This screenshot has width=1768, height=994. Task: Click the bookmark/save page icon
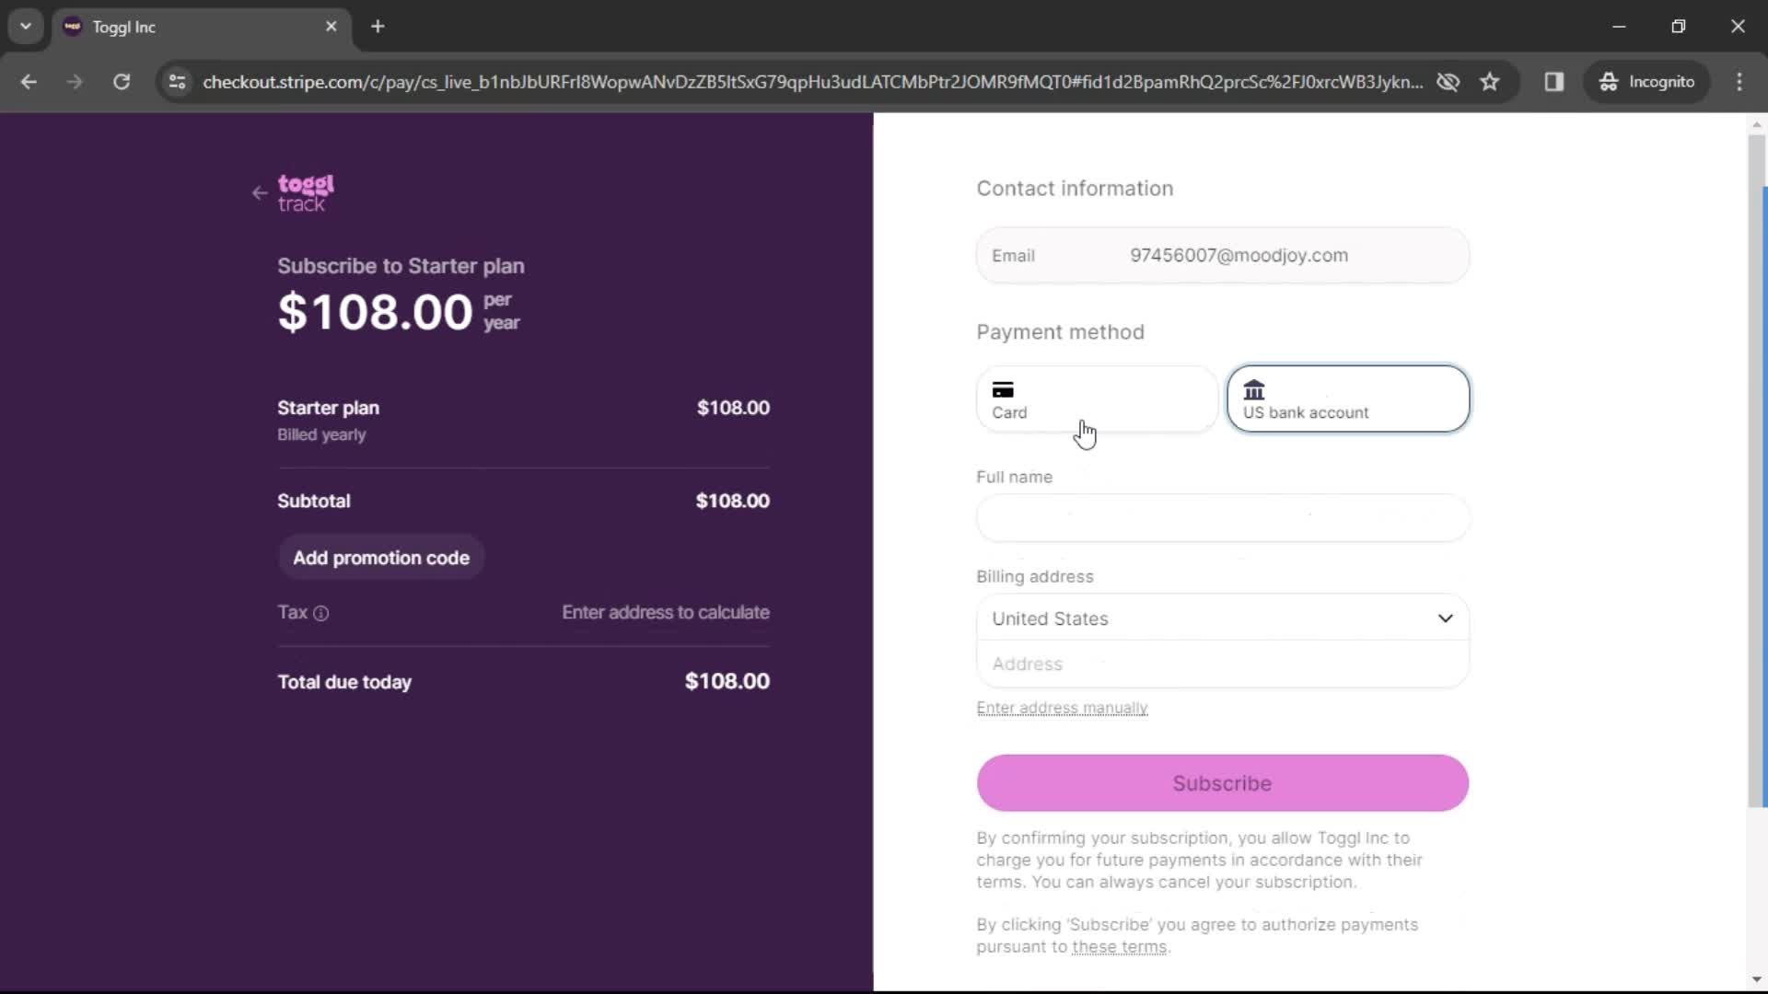1491,81
